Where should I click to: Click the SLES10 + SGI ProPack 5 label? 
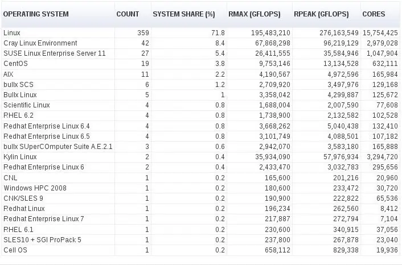(42, 239)
